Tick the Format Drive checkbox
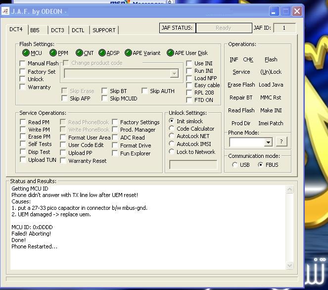This screenshot has height=290, width=328. (115, 145)
